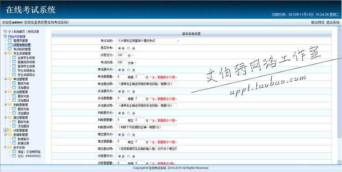The height and width of the screenshot is (172, 342).
Task: Click the page icon of 学生成绩排名
Action: tap(14, 70)
